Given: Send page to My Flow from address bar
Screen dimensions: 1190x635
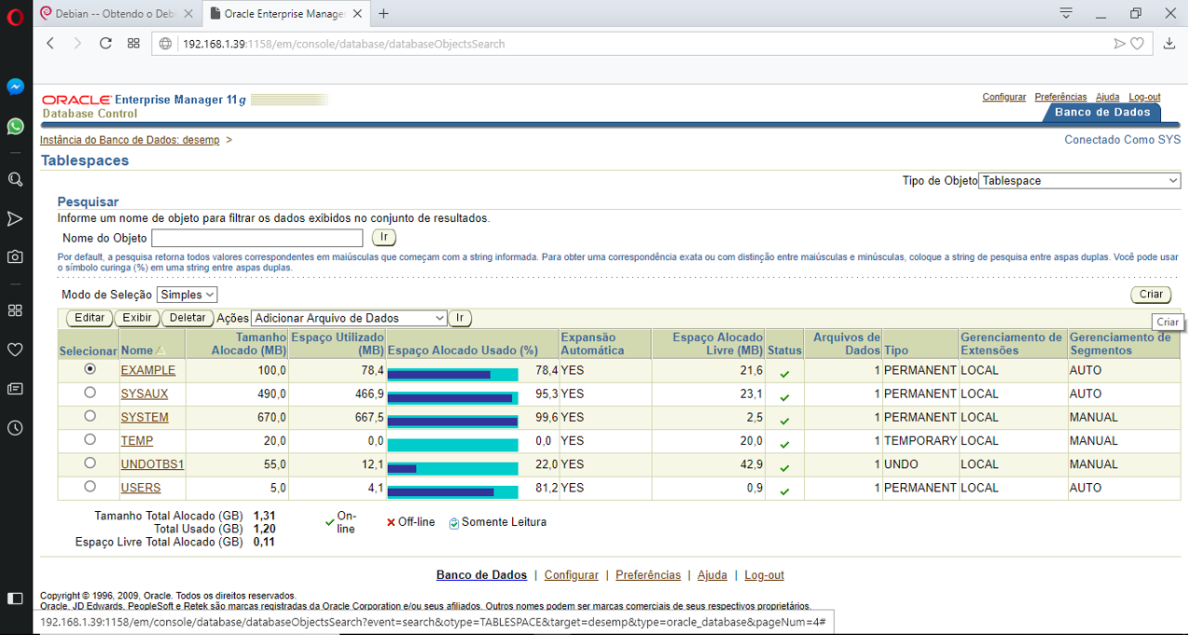Looking at the screenshot, I should pos(1119,44).
